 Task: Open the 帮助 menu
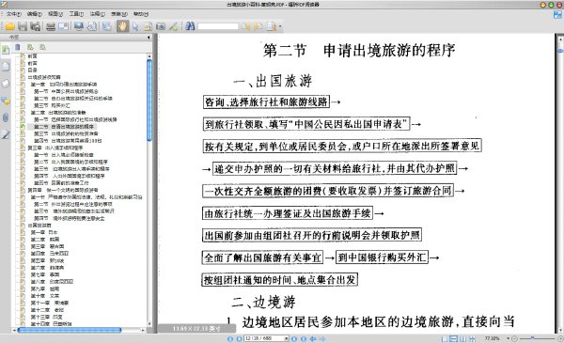point(141,14)
